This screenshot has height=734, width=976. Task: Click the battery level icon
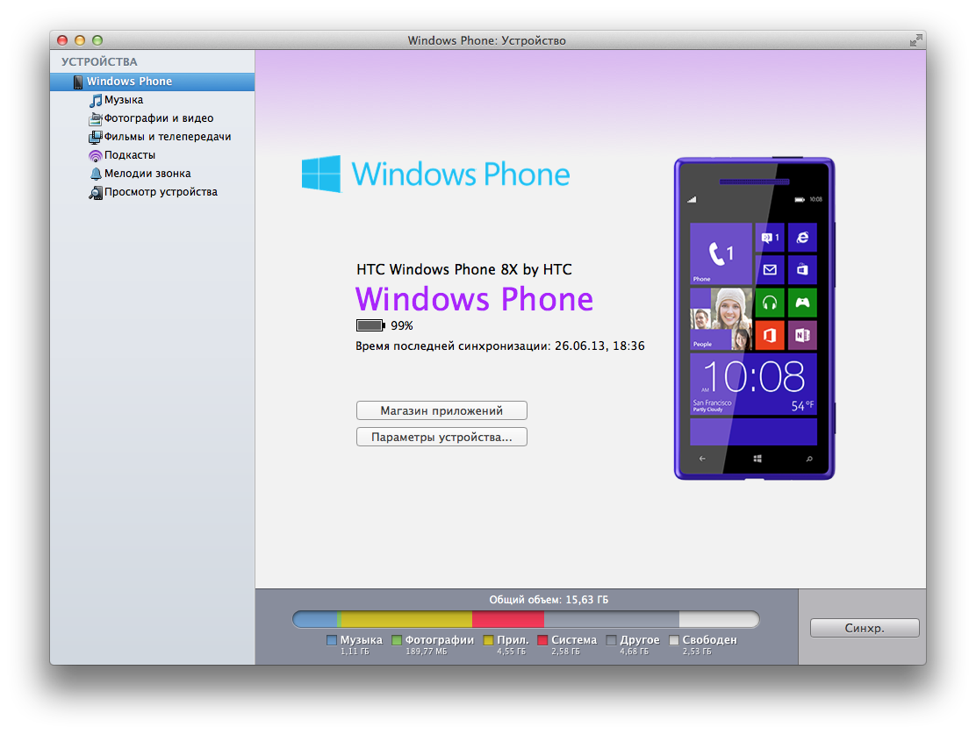370,325
